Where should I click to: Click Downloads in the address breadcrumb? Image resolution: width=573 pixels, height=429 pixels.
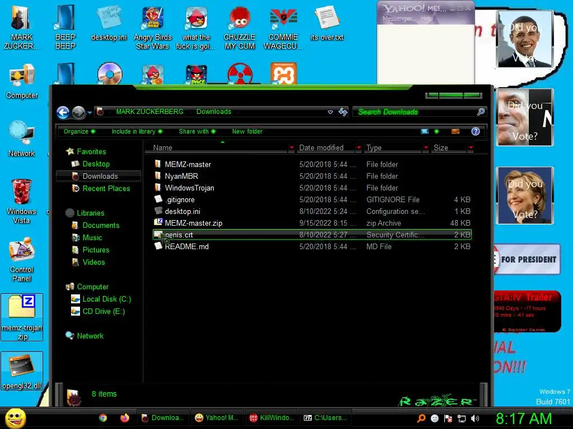[x=214, y=112]
